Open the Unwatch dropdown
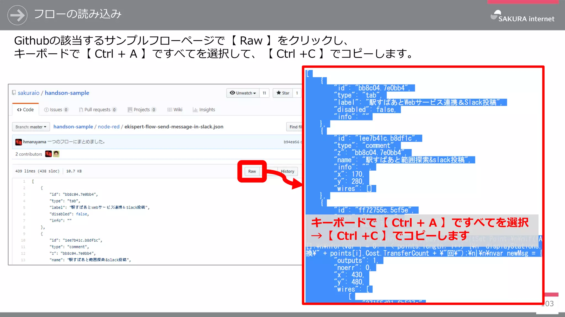This screenshot has height=317, width=565. click(243, 93)
